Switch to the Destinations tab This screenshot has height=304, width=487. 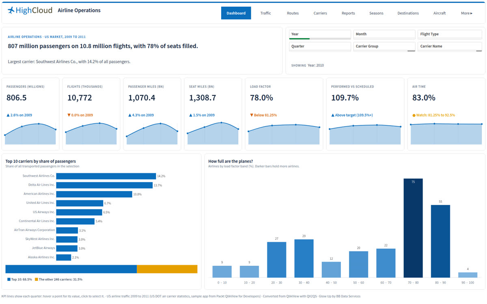pyautogui.click(x=408, y=13)
